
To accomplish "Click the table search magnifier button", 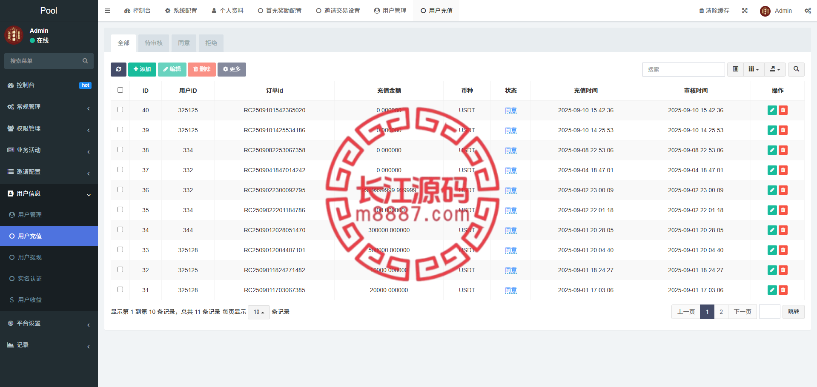I will click(796, 69).
